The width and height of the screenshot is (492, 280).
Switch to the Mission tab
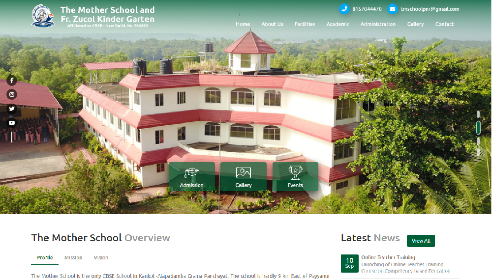click(73, 258)
